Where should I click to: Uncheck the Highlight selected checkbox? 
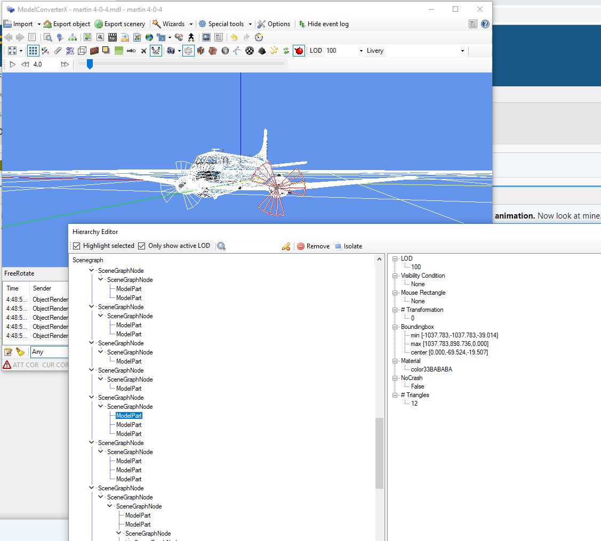[x=77, y=246]
